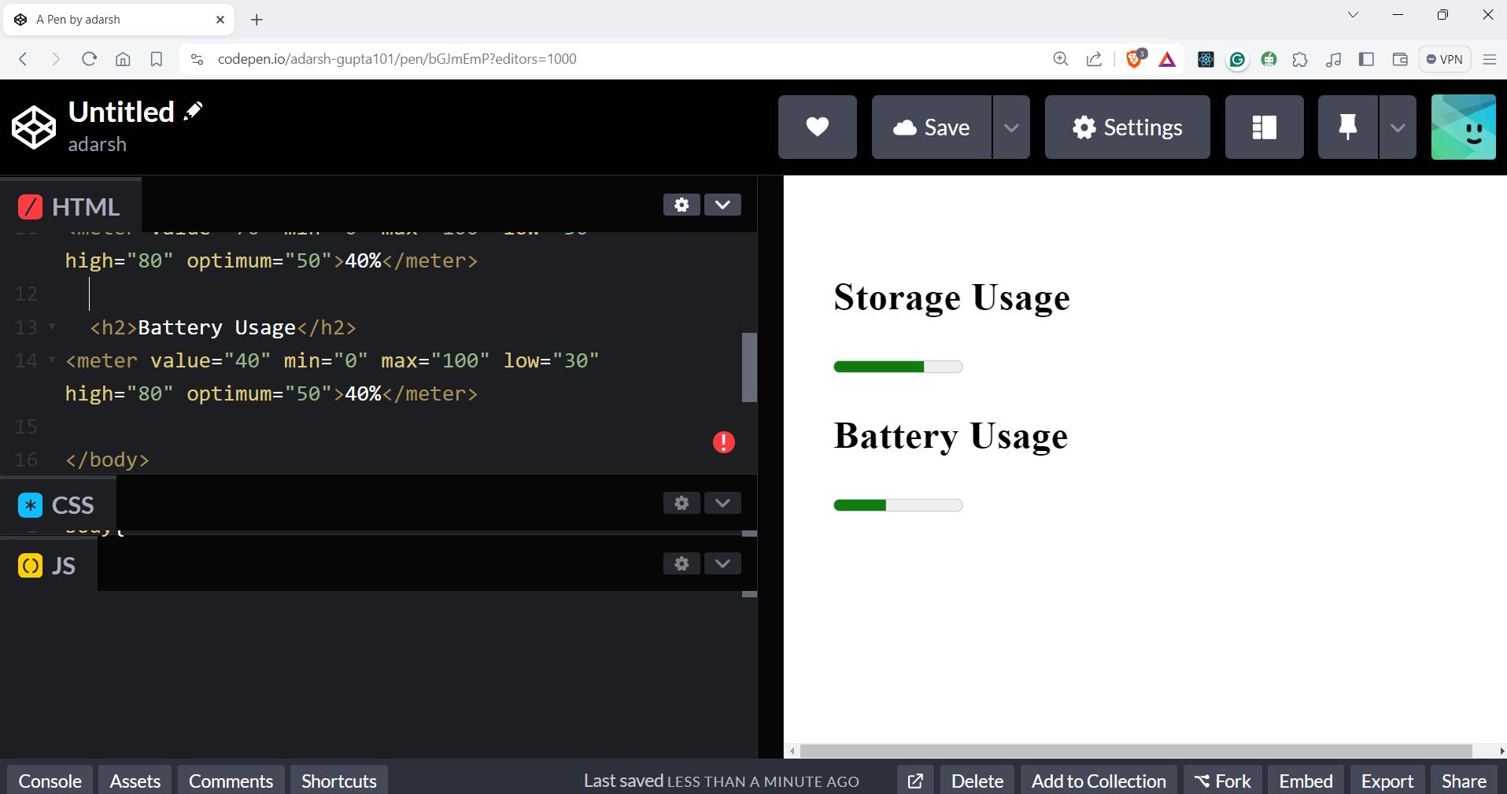Open CSS editor settings gear
This screenshot has height=794, width=1507.
[681, 503]
